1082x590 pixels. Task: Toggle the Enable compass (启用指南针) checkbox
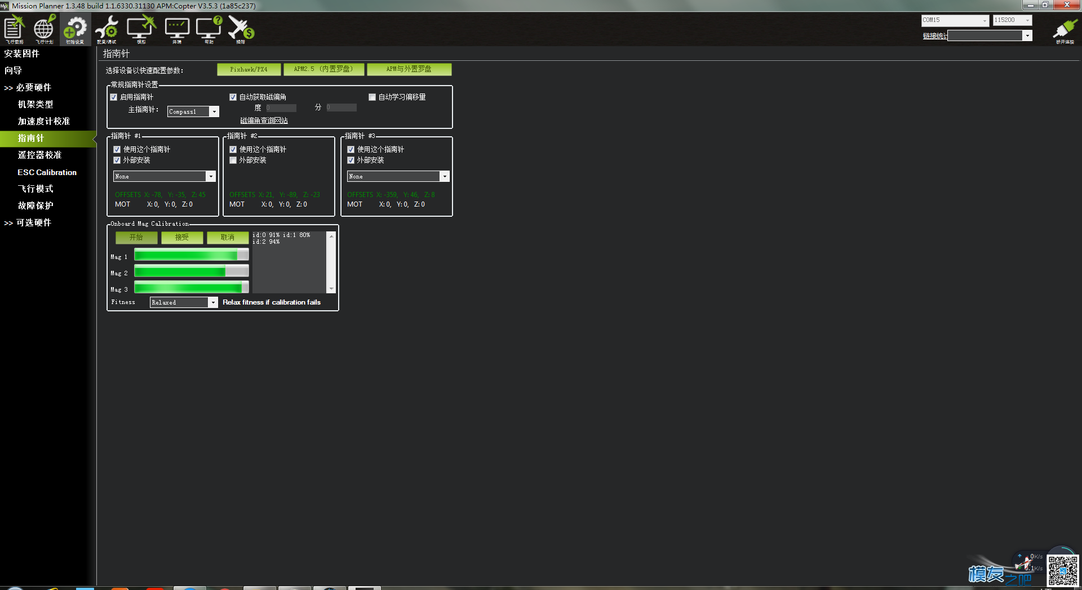(114, 97)
